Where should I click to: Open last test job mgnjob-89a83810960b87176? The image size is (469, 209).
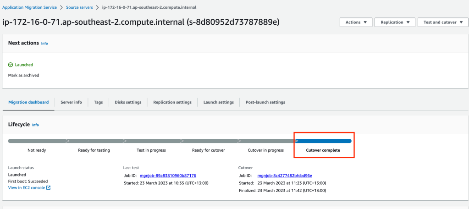(x=169, y=176)
